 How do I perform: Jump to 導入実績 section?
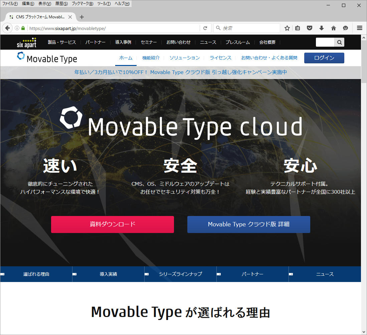pyautogui.click(x=109, y=274)
